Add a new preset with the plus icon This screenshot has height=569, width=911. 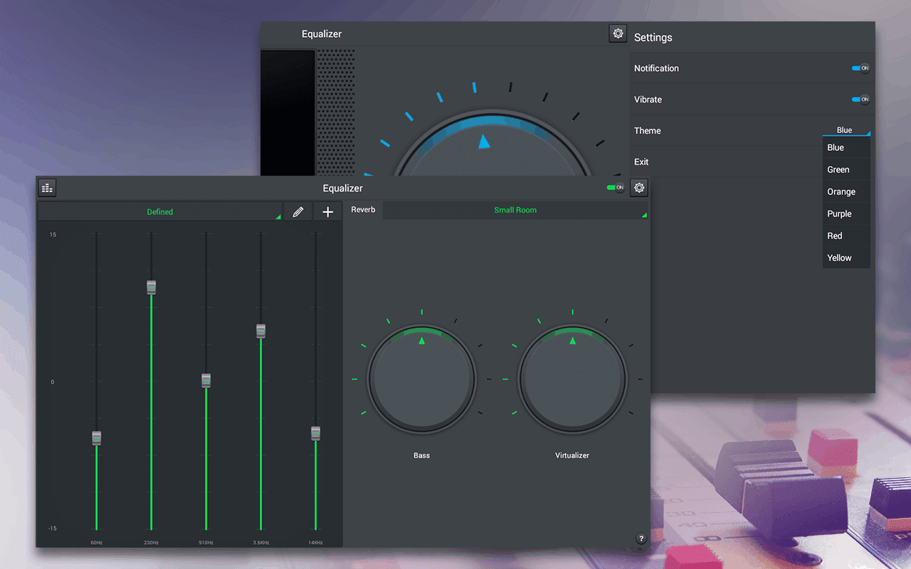327,211
